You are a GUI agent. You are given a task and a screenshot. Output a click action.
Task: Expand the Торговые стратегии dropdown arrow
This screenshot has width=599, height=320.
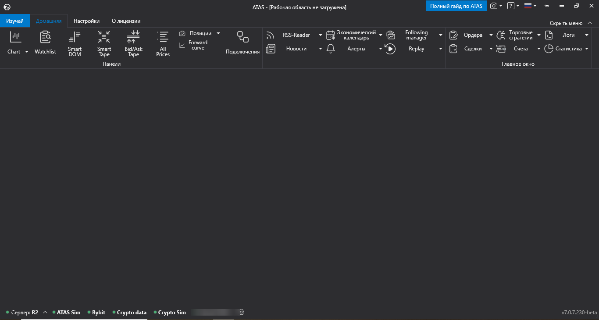(539, 35)
